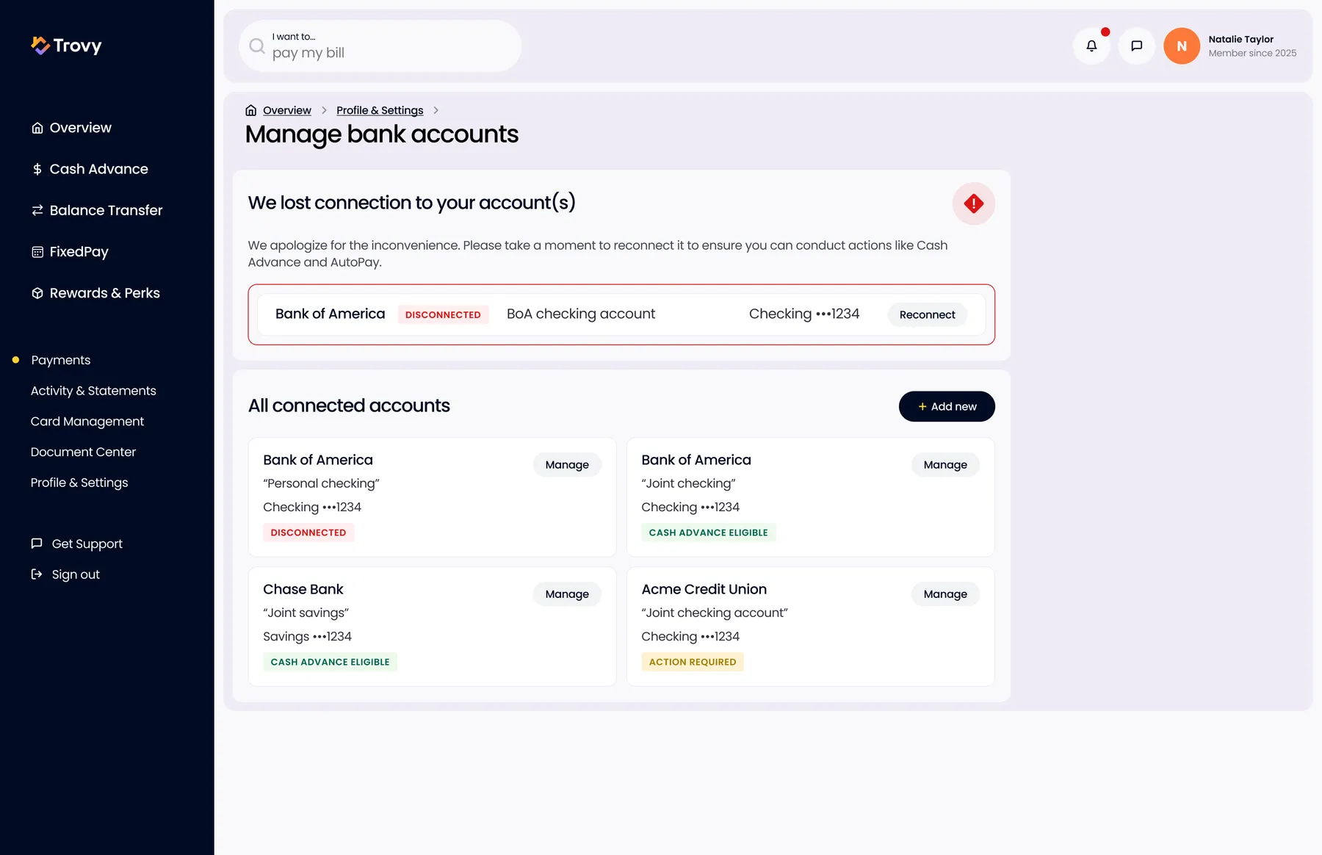Click the Sign out arrow icon
This screenshot has height=855, width=1322.
tap(37, 574)
